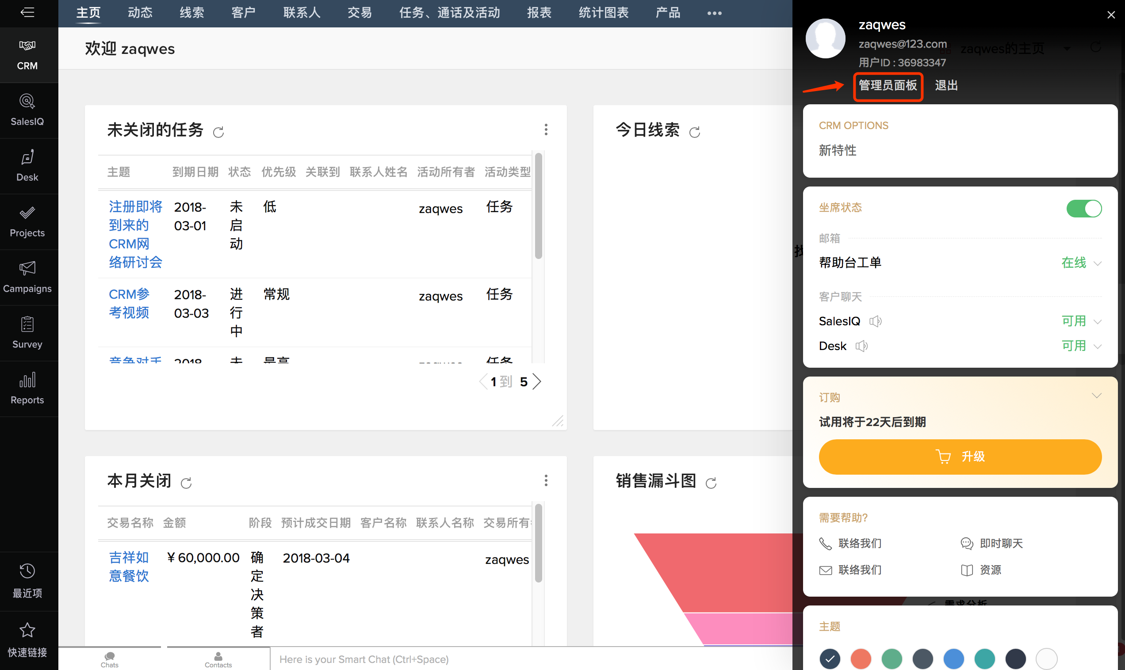Toggle the 坐席状态 switch off
Viewport: 1125px width, 670px height.
[1083, 209]
